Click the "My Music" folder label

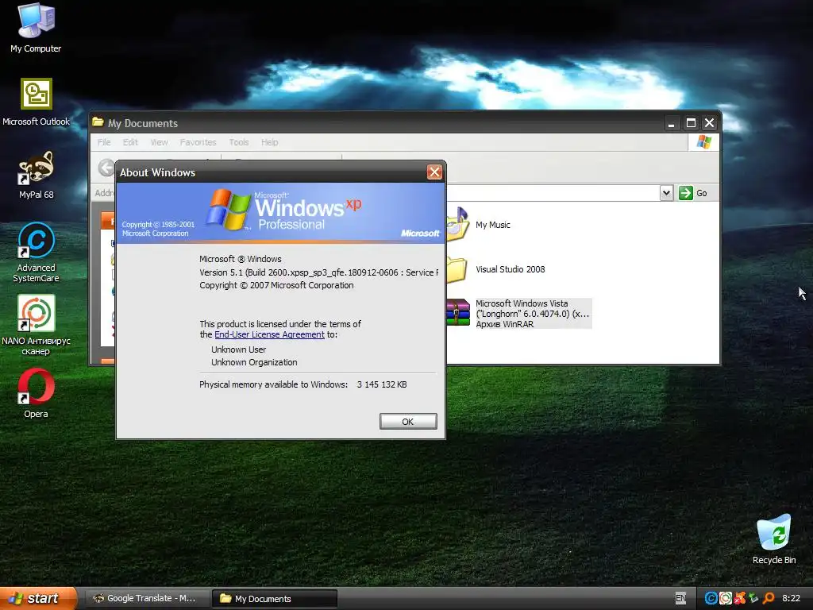[x=492, y=225]
